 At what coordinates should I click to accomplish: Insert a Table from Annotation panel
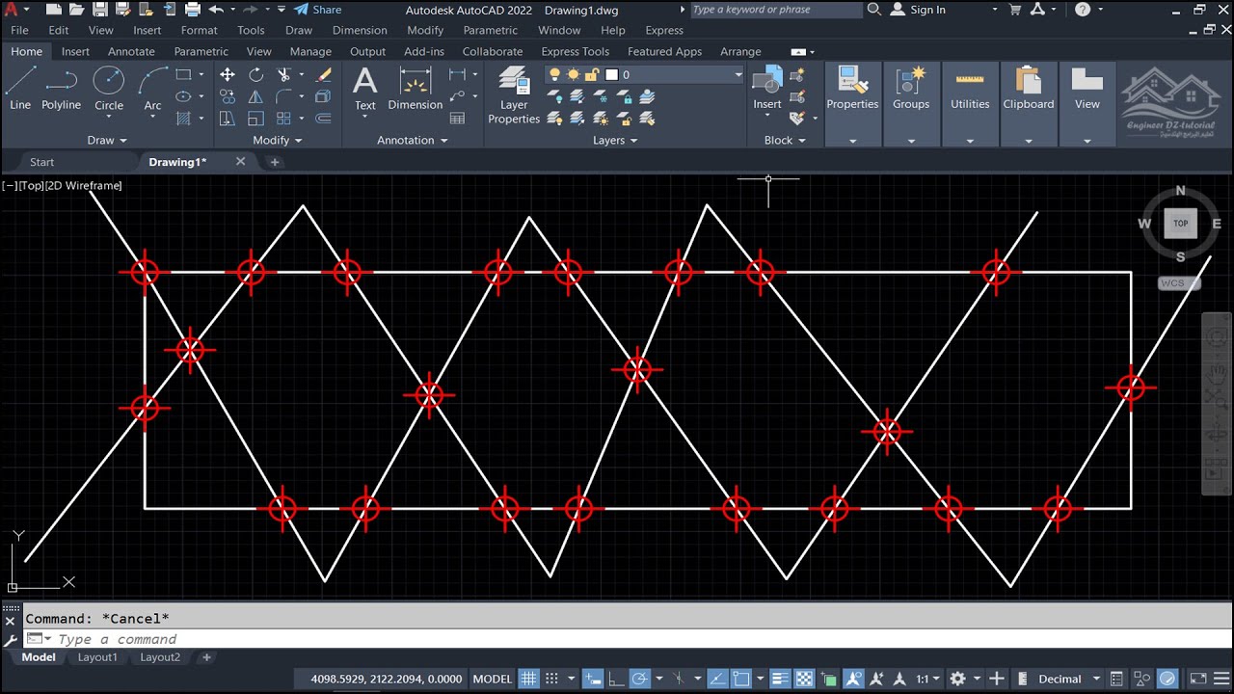pos(458,119)
